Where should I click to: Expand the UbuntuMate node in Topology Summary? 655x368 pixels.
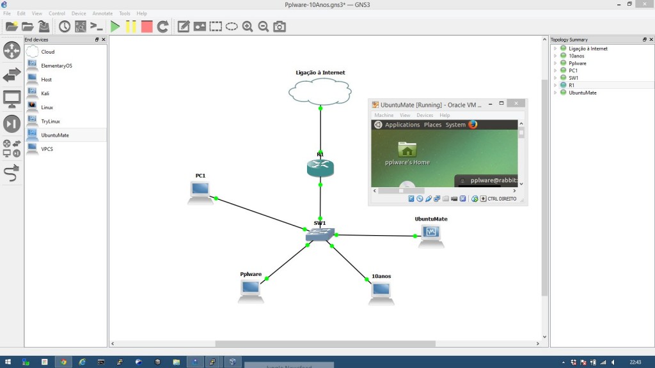(555, 93)
